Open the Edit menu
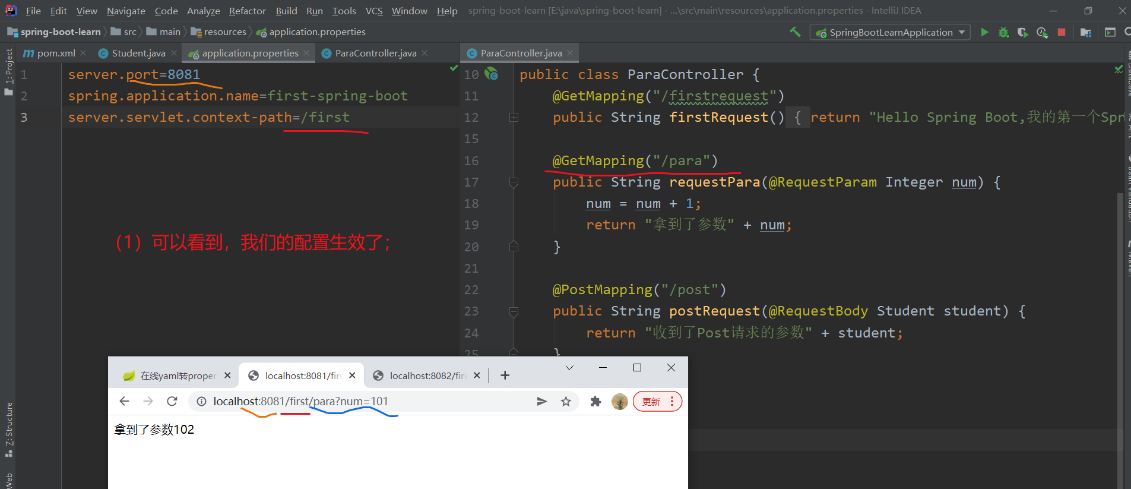 (x=58, y=11)
